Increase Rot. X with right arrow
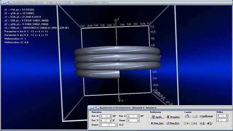The image size is (233, 131). [x=110, y=116]
